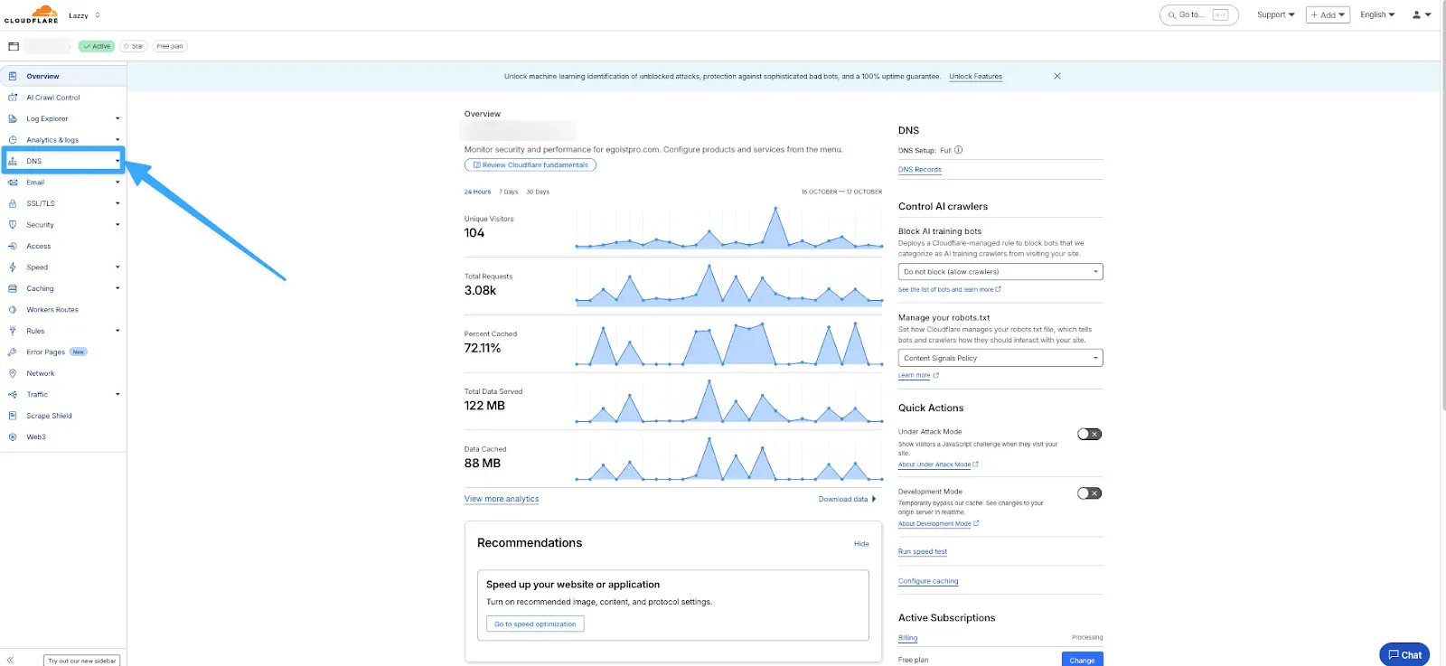Click the Scrape Shield sidebar icon

tap(13, 416)
